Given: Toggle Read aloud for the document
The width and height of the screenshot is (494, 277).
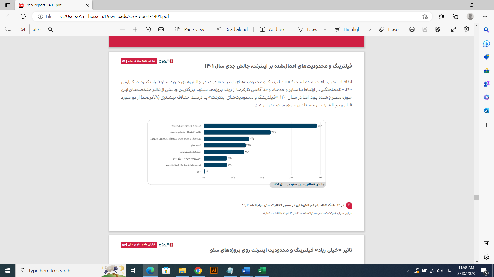Looking at the screenshot, I should click(232, 29).
